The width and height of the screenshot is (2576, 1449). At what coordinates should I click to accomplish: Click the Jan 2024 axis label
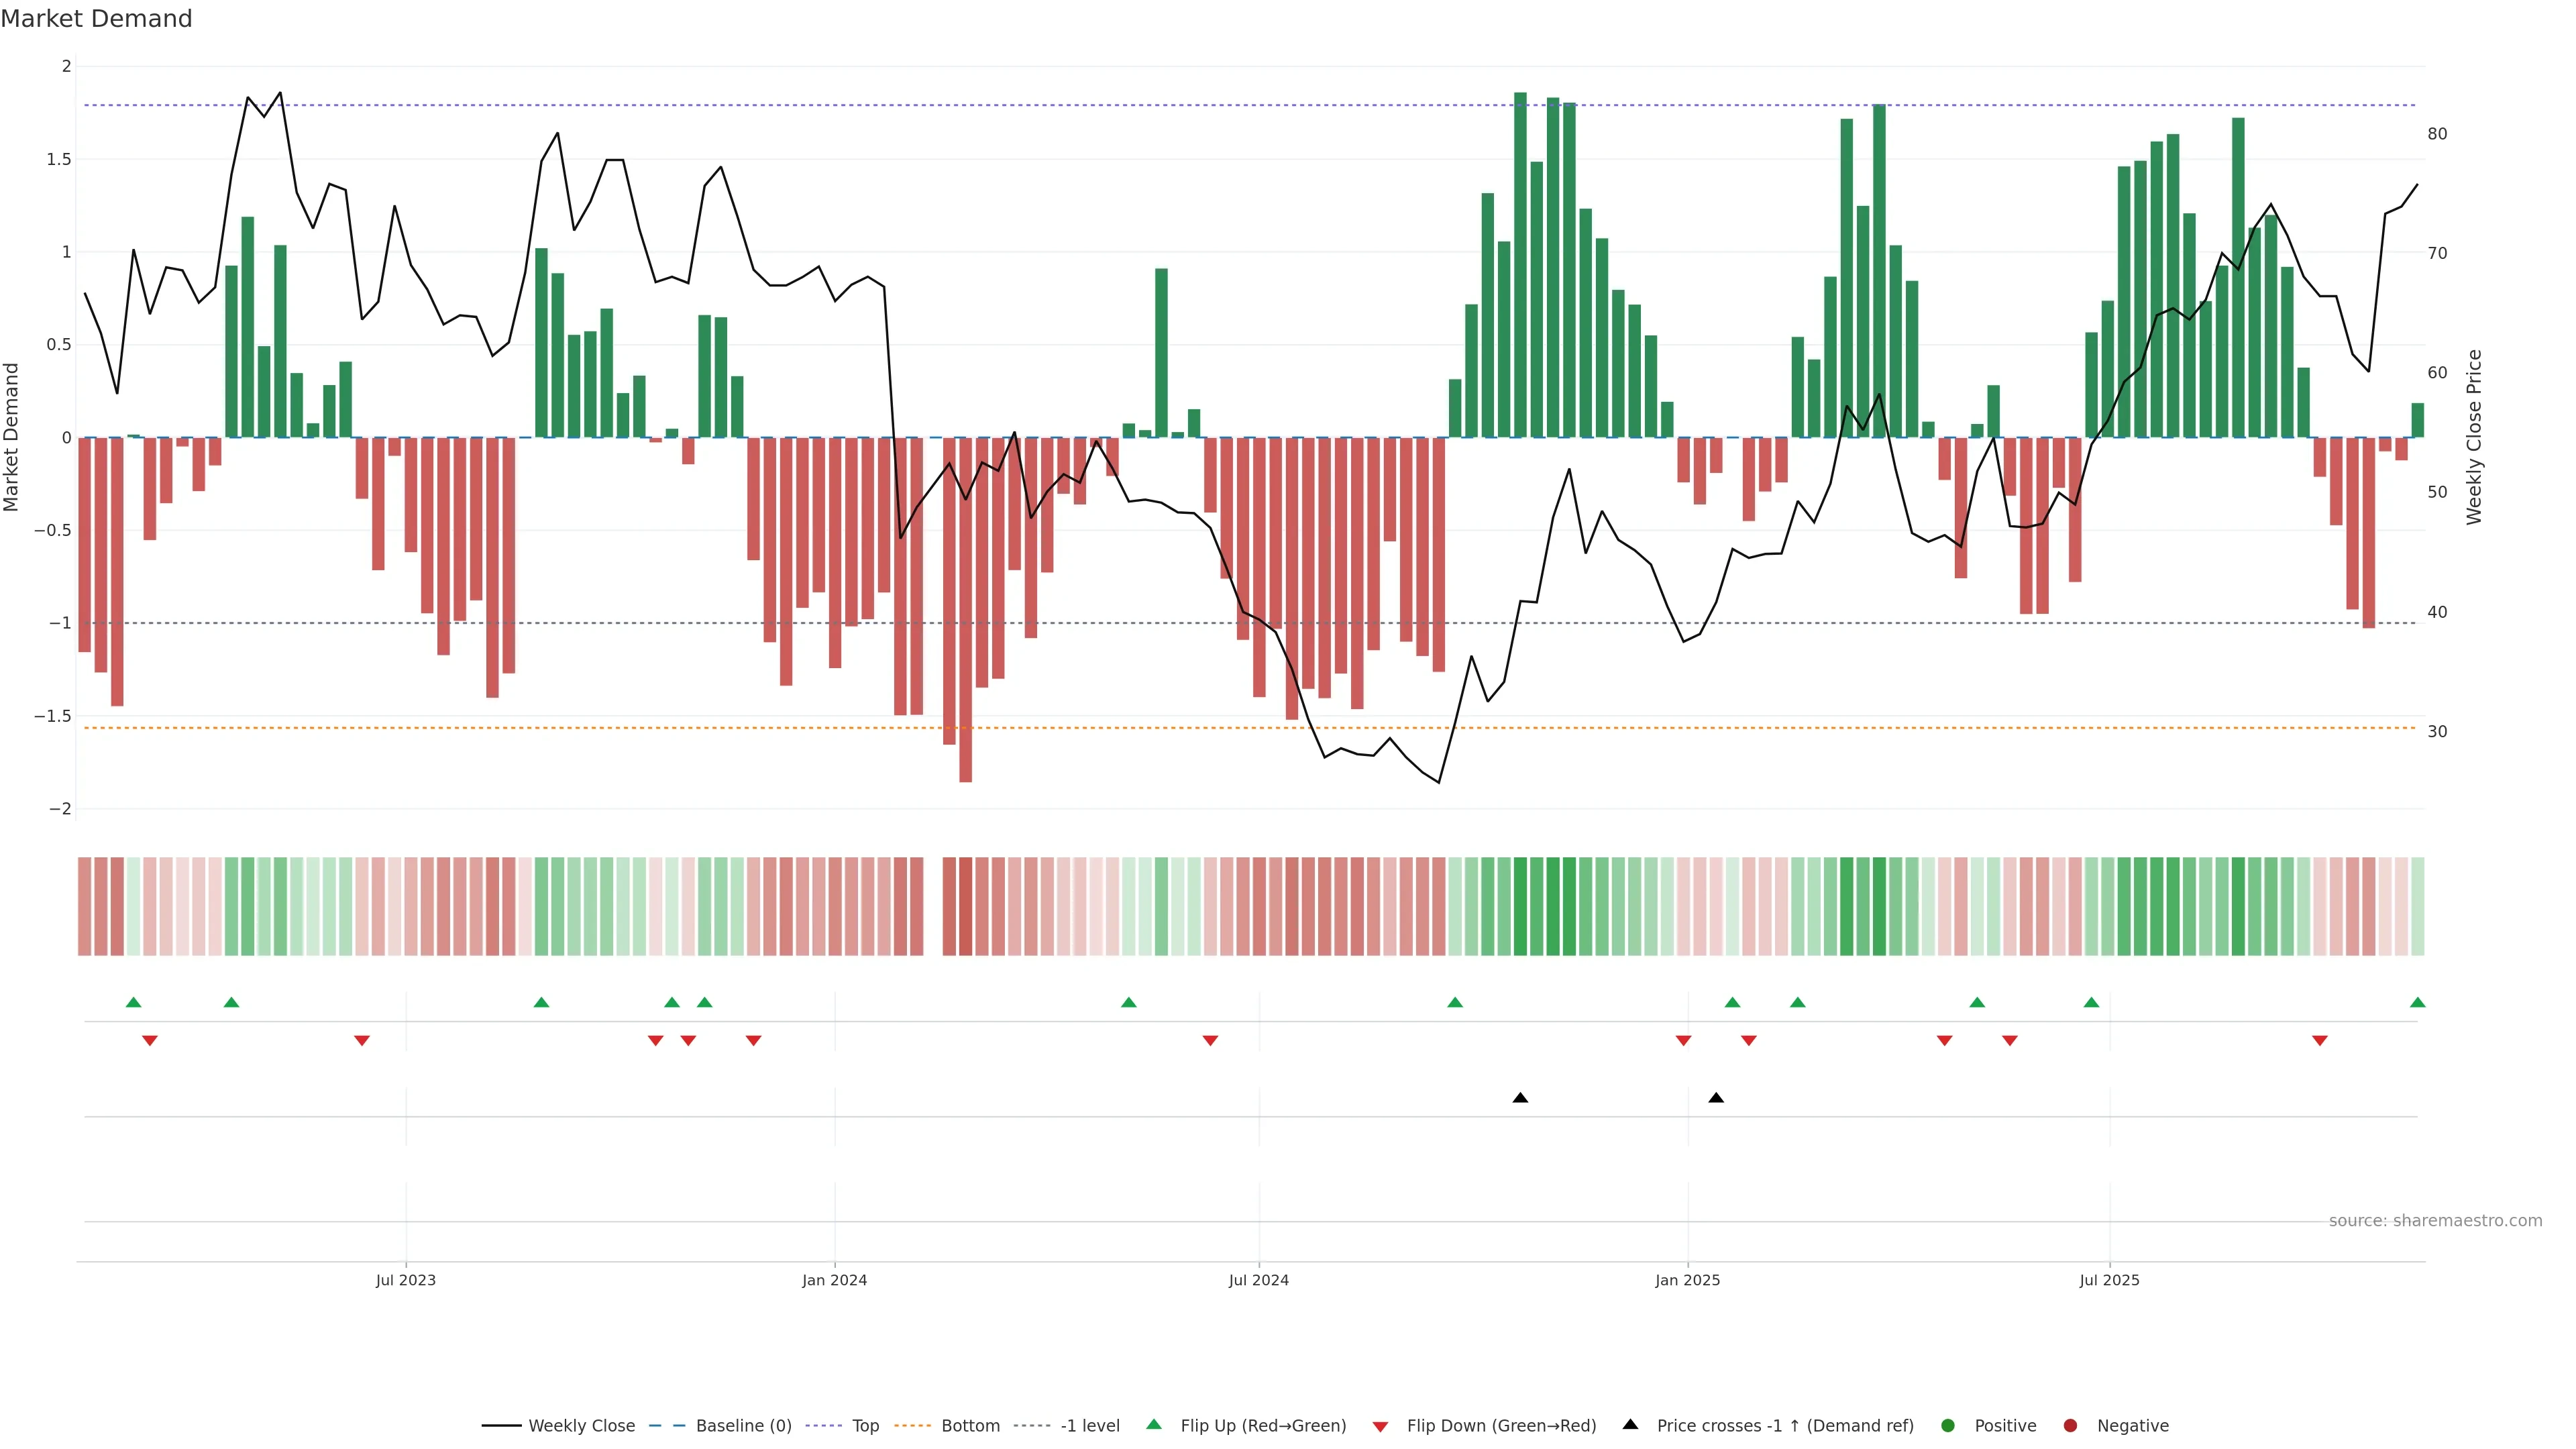pos(834,1280)
